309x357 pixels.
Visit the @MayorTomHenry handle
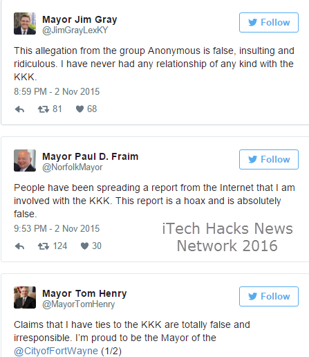coord(78,304)
